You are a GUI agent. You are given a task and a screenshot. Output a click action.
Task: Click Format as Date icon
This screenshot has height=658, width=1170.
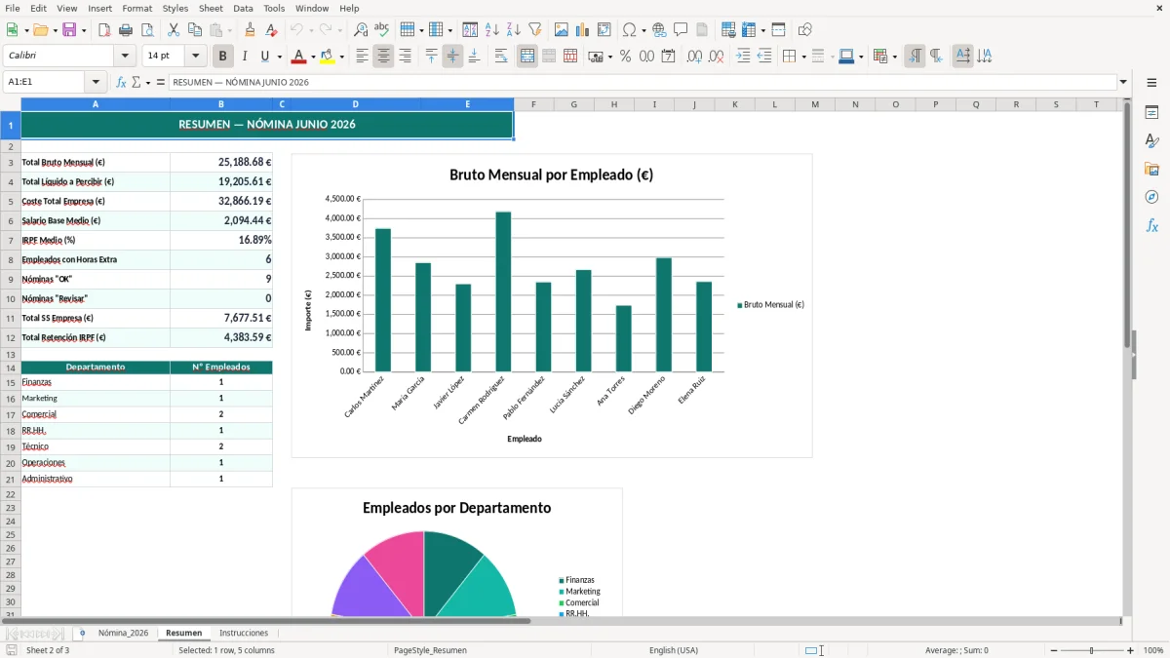pyautogui.click(x=669, y=57)
